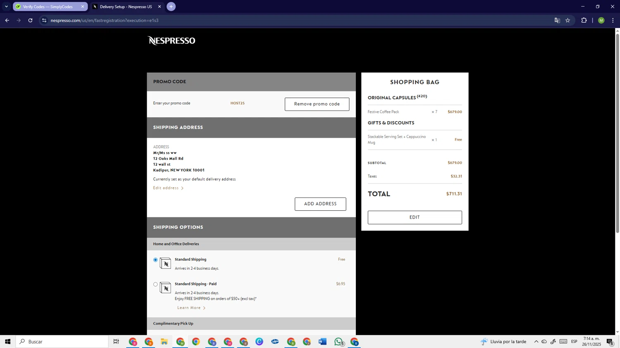The image size is (620, 348).
Task: Click Stackable Serving Set + Cappuccino Mug
Action: coord(397,139)
